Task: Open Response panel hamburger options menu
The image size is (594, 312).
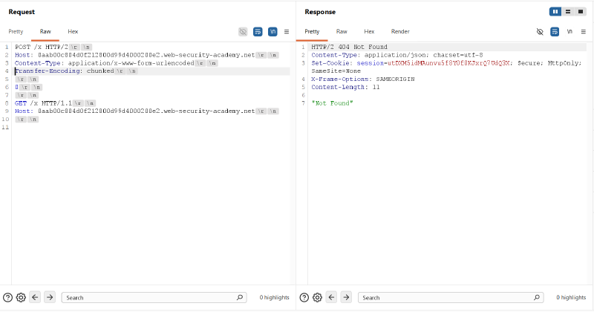Action: 584,31
